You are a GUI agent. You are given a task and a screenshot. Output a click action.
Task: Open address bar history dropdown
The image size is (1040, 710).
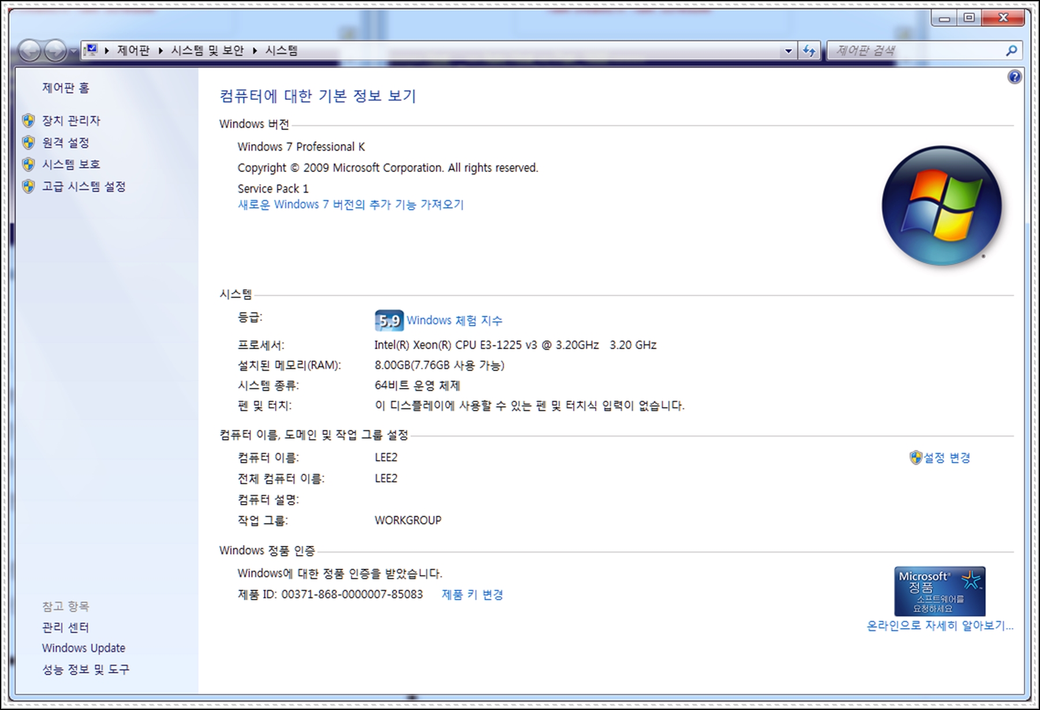click(x=789, y=51)
